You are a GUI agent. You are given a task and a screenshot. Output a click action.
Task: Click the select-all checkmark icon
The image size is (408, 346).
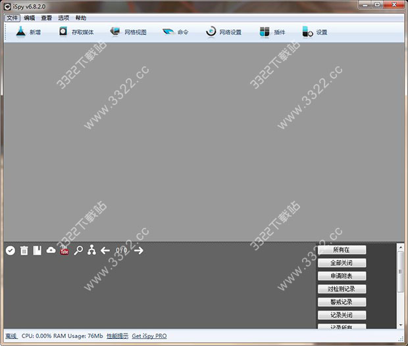pyautogui.click(x=11, y=251)
